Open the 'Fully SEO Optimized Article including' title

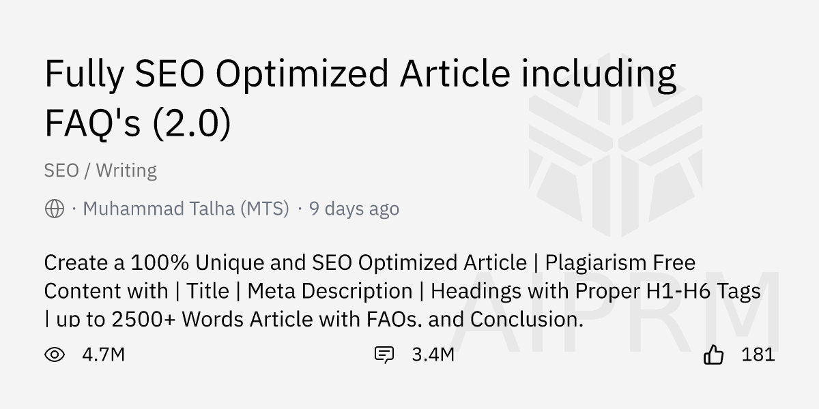(x=360, y=75)
